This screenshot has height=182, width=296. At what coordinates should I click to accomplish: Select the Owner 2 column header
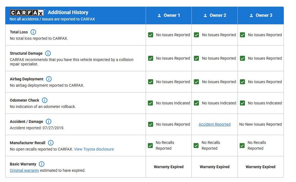tap(214, 16)
